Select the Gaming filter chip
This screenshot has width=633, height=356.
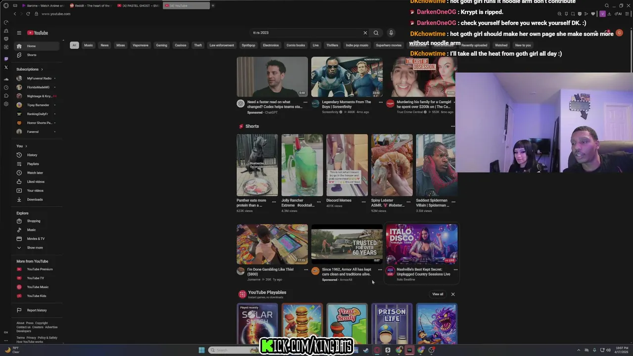pos(162,45)
